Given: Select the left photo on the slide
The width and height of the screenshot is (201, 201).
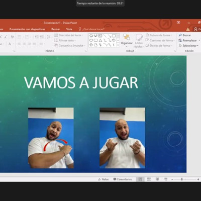Looking at the screenshot, I should tap(51, 138).
